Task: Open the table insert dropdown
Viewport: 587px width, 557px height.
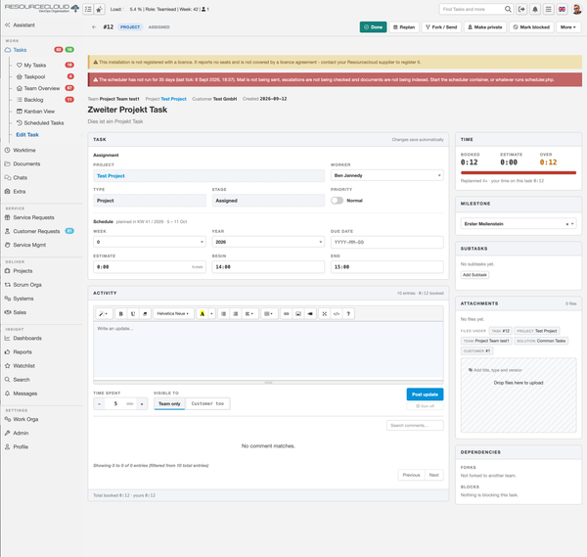Action: click(269, 313)
